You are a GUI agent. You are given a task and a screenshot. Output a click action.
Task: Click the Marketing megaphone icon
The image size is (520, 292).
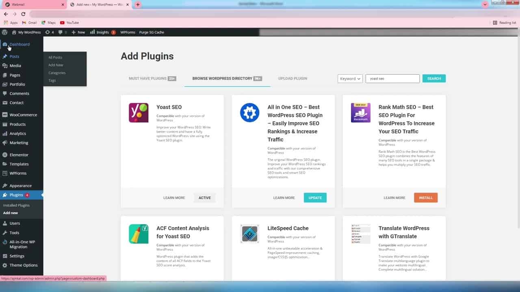[5, 143]
